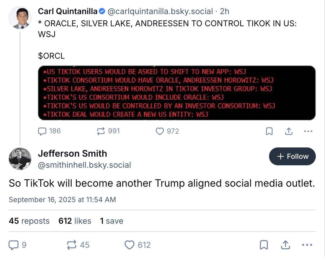
Task: Share Jefferson Smith's post
Action: tap(285, 245)
